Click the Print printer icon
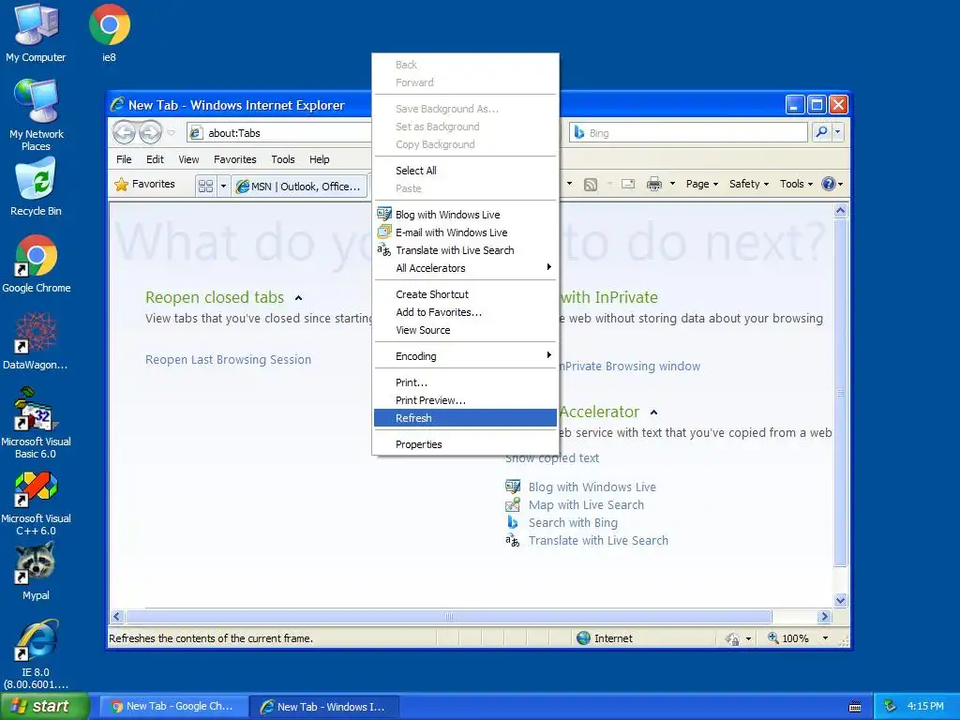 point(653,184)
